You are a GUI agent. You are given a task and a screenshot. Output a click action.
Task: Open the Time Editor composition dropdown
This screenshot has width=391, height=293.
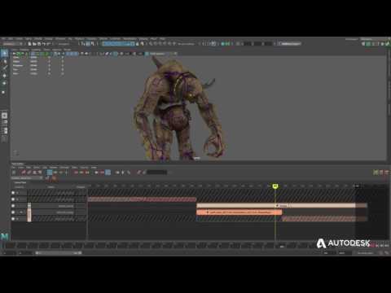point(27,178)
